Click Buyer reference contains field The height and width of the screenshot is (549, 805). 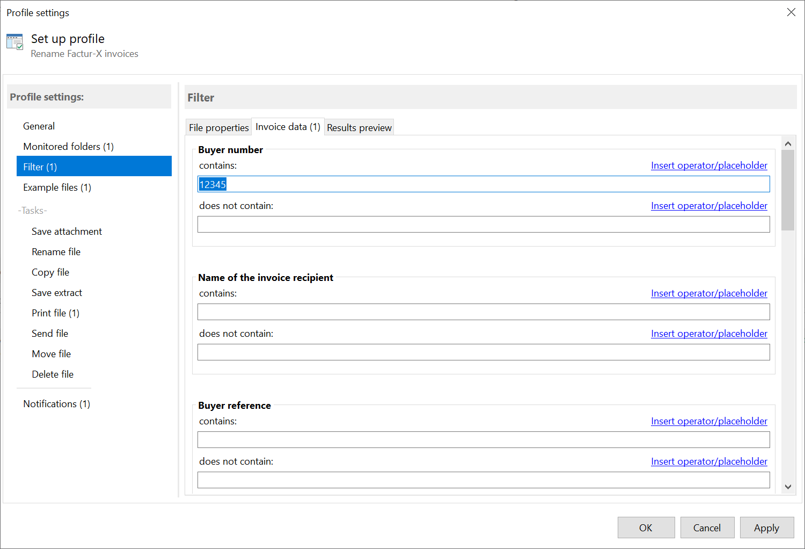[x=484, y=440]
